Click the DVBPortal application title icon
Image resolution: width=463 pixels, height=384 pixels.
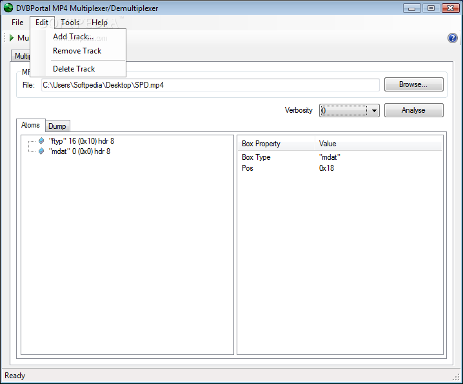pos(8,8)
